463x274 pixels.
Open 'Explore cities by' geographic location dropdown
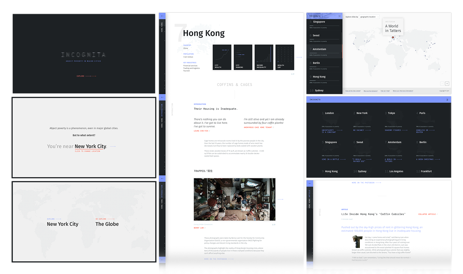(369, 17)
